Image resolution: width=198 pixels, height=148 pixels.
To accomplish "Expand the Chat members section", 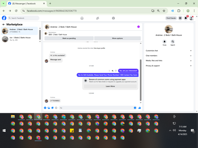I will tap(169, 56).
